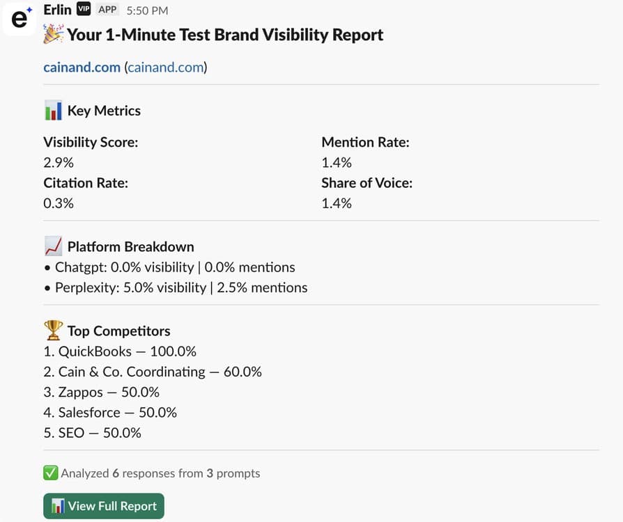This screenshot has width=623, height=522.
Task: Click the trophy emoji beside Top Competitors
Action: [x=53, y=331]
